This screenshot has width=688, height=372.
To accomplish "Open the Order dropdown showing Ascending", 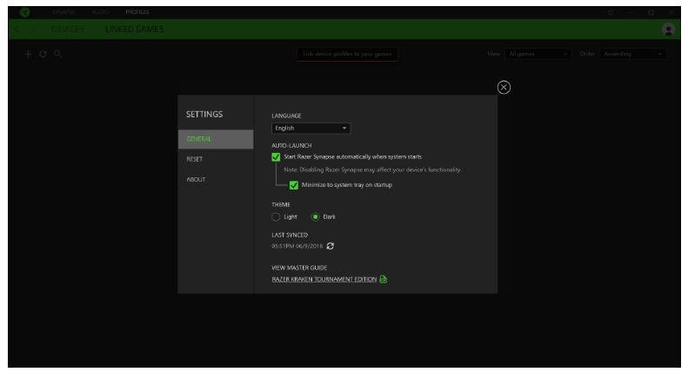I will (632, 54).
